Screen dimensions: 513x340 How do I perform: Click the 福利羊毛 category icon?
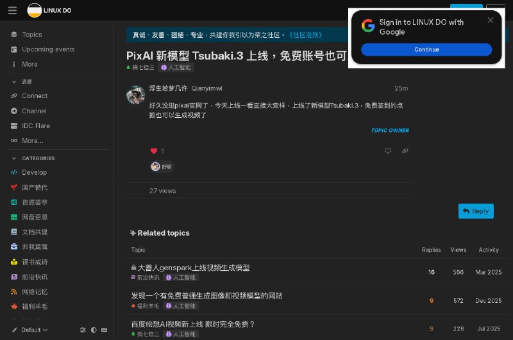(x=13, y=306)
